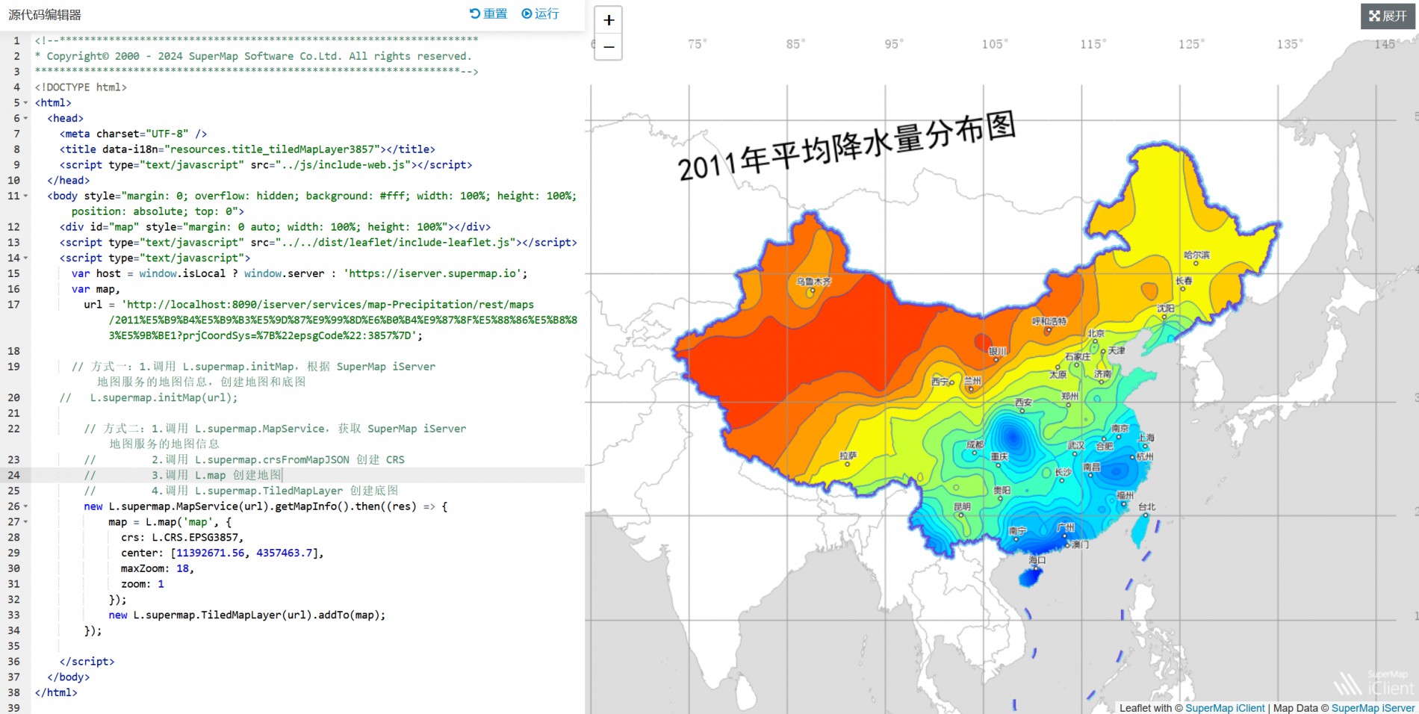Image resolution: width=1419 pixels, height=714 pixels.
Task: Open the SuperMap iServer link
Action: pos(1373,708)
